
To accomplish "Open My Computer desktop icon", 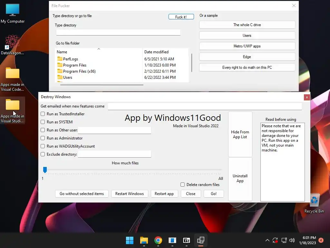I will (13, 13).
